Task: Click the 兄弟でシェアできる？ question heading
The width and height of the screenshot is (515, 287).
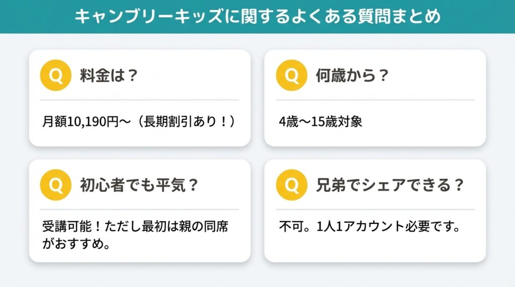Action: (389, 186)
